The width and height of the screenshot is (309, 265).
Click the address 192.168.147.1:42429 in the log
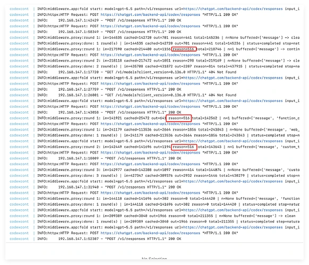(79, 20)
